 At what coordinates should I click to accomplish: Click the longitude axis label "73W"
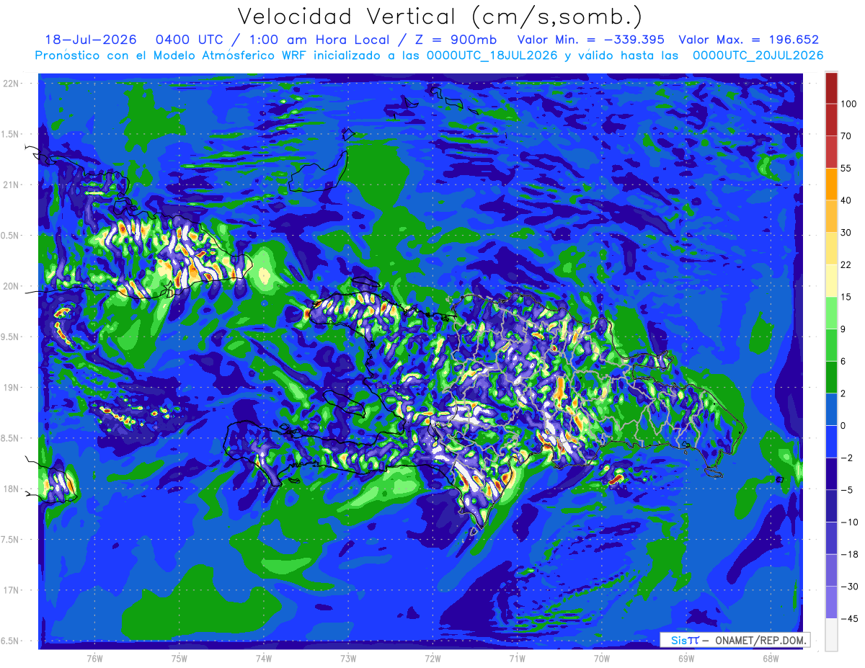(348, 658)
